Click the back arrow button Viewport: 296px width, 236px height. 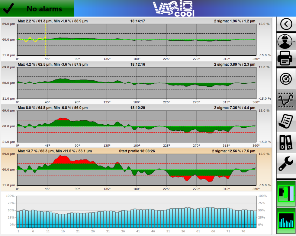[x=286, y=24]
